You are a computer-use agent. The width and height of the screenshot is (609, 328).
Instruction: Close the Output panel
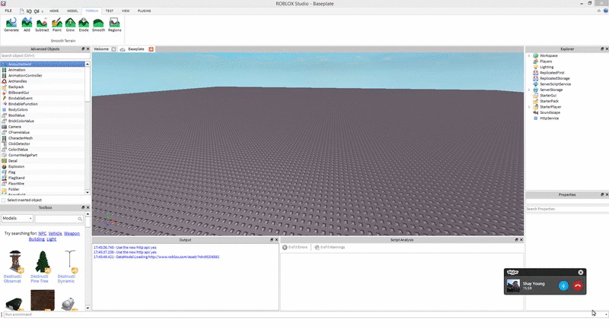pyautogui.click(x=276, y=240)
